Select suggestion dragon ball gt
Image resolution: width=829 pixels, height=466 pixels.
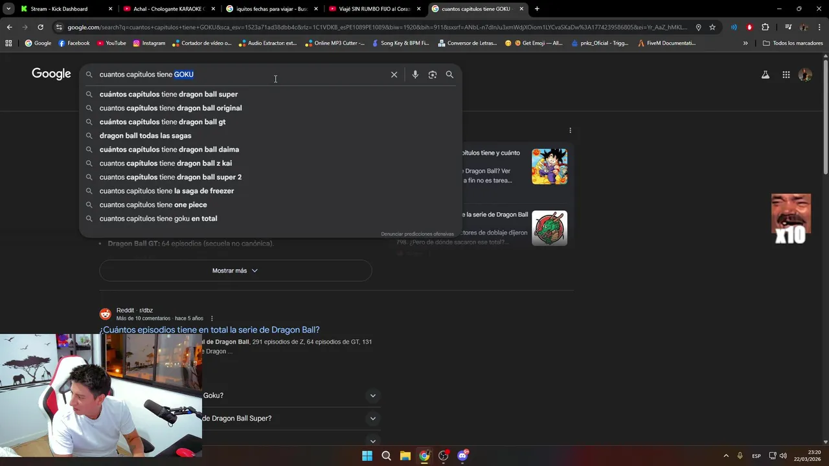pyautogui.click(x=271, y=122)
